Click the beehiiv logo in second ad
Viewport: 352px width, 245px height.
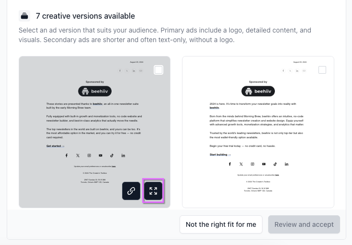coord(258,91)
